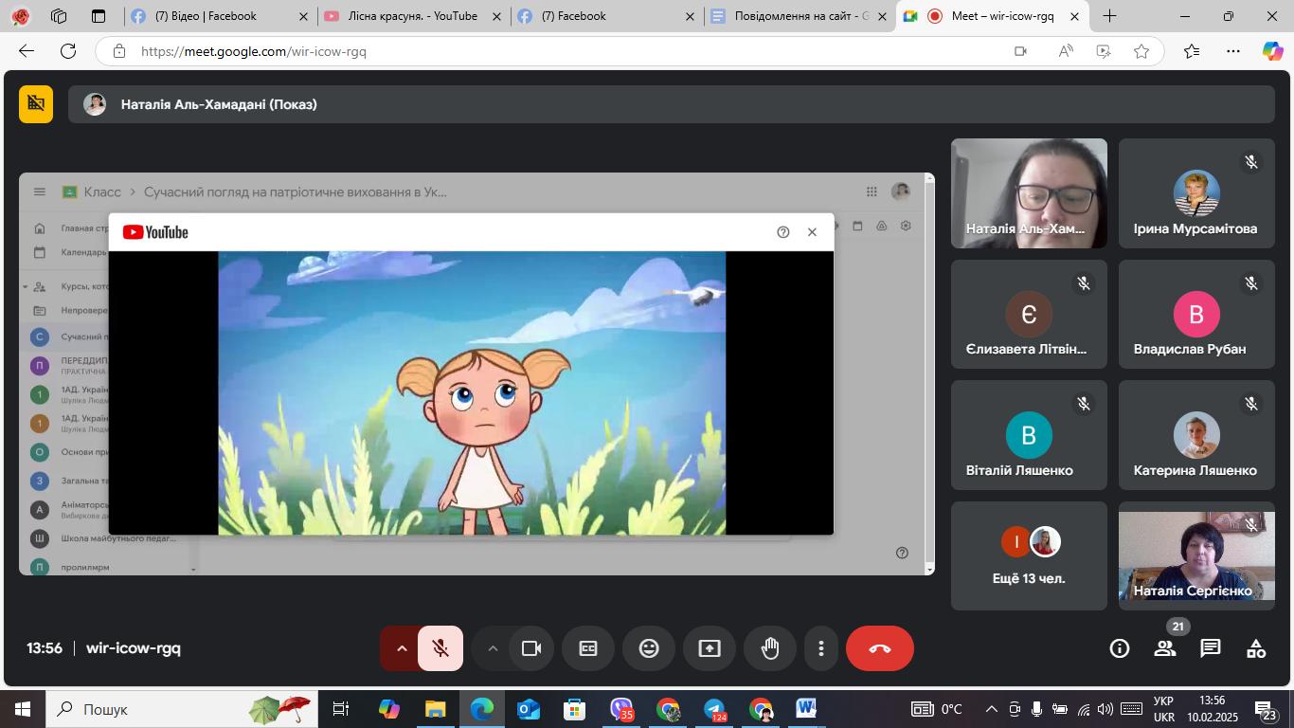Refresh the Meet page

[x=68, y=51]
